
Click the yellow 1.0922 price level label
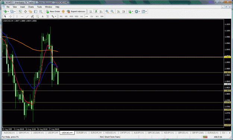coord(227,57)
